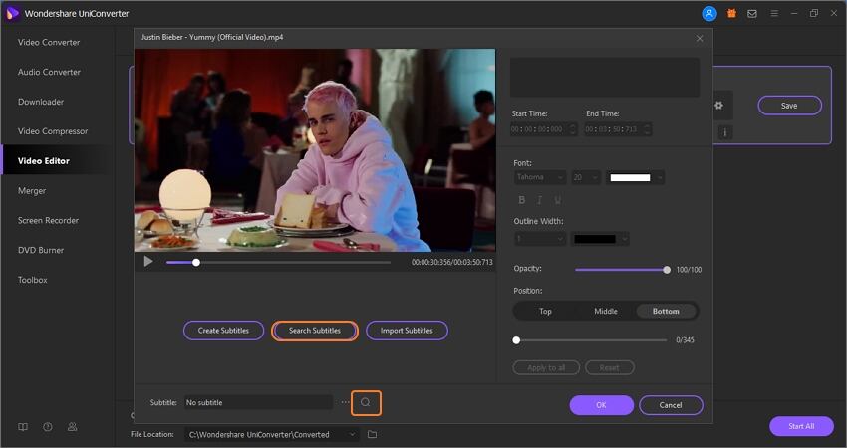
Task: Click the Apply to all button
Action: click(x=546, y=367)
